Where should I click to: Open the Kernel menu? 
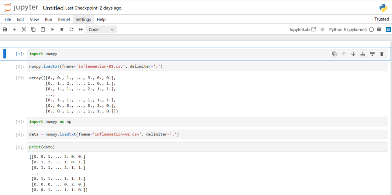(x=64, y=19)
